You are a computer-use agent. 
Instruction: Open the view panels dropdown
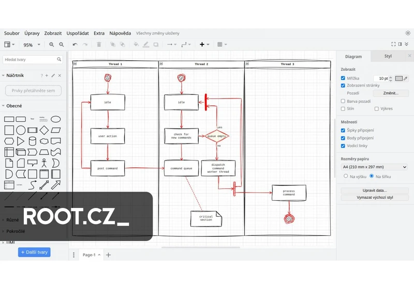(9, 44)
